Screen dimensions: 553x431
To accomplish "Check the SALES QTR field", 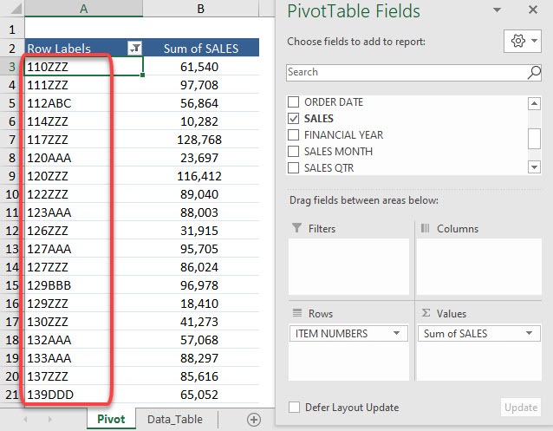I will [294, 167].
